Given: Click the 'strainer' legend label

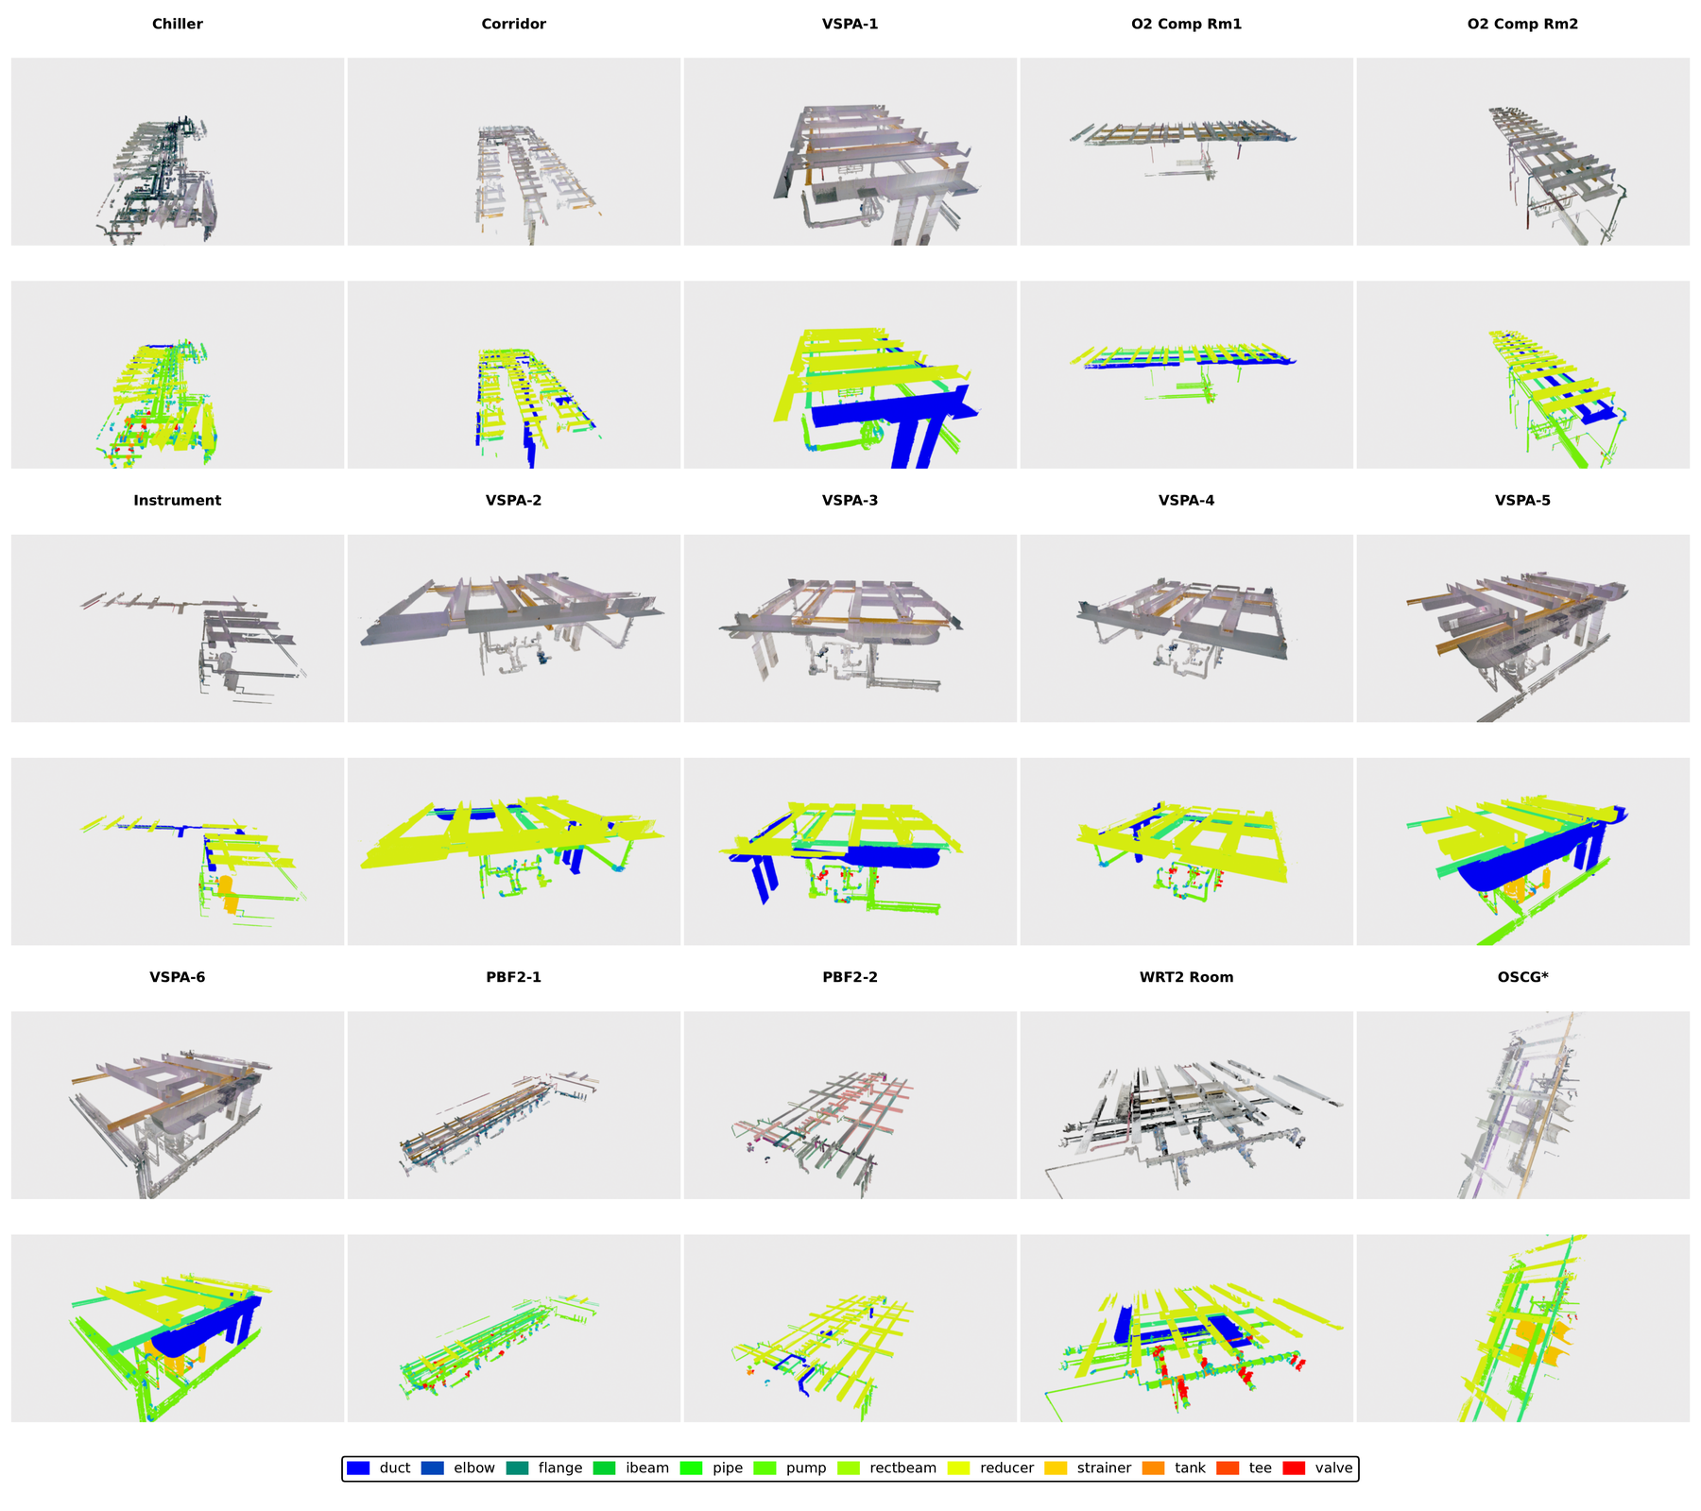Looking at the screenshot, I should (x=1104, y=1468).
